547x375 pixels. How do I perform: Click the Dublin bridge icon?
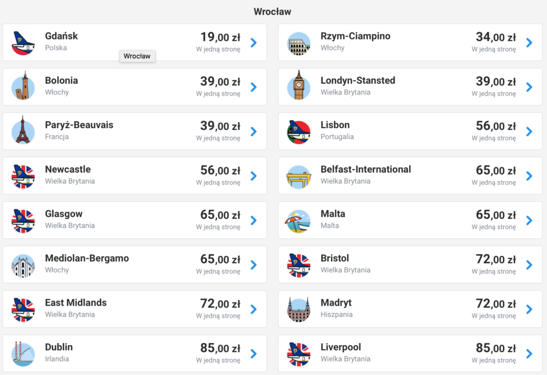(x=23, y=354)
